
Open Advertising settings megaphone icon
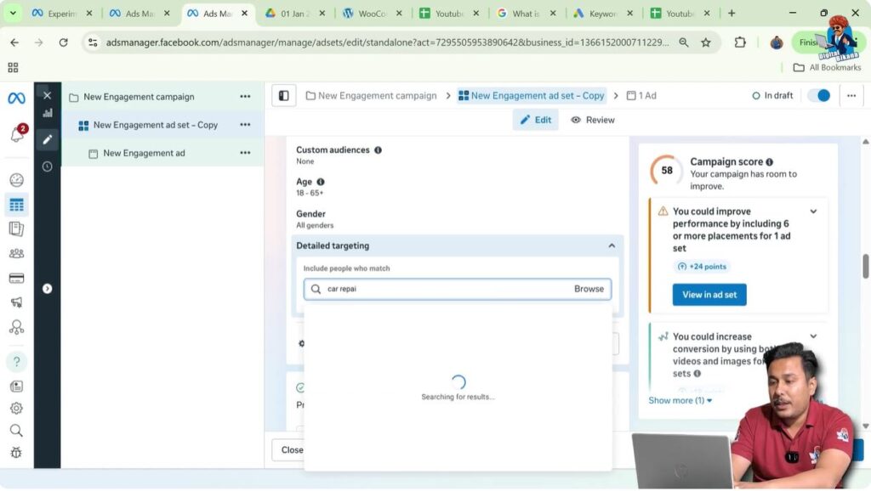(17, 302)
